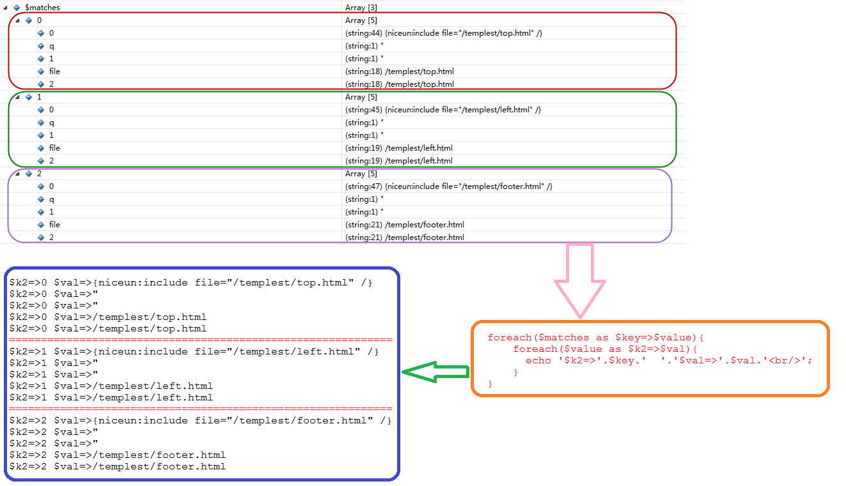Click the diamond icon of key file with /templest/footer.html
This screenshot has width=846, height=486.
(41, 225)
